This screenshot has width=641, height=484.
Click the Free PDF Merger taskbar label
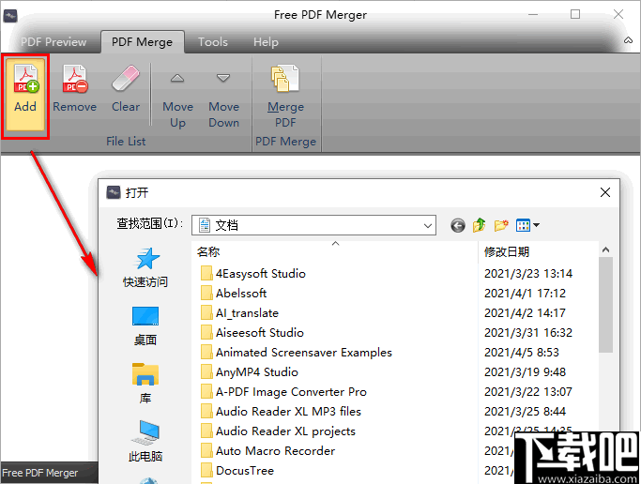[40, 473]
